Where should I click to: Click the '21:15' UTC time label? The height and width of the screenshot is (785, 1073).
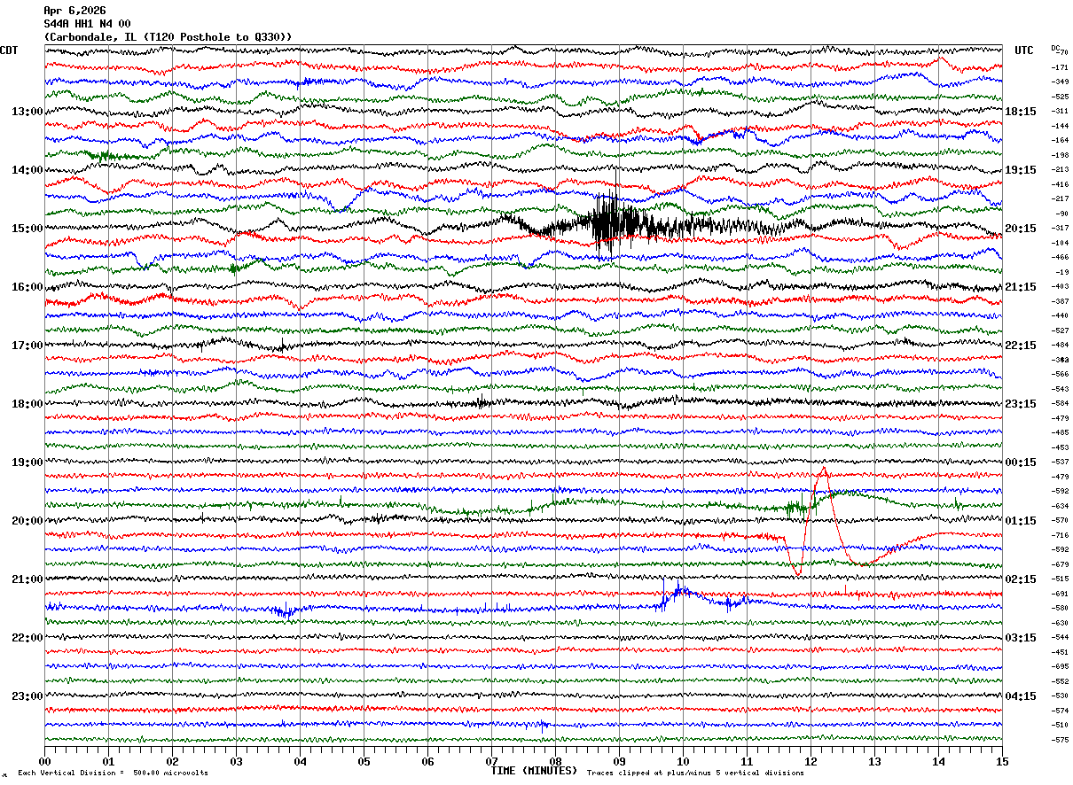(1021, 287)
